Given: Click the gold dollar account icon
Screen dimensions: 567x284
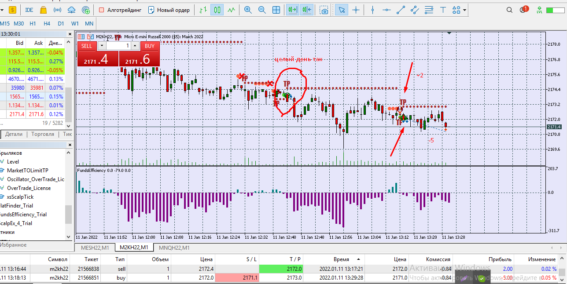Looking at the screenshot, I should coord(12,10).
